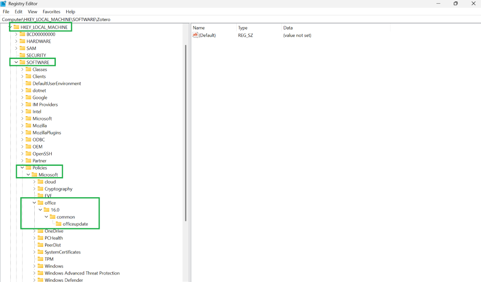This screenshot has height=282, width=481.
Task: Select the DefaultUserEnvironment key
Action: (x=57, y=83)
